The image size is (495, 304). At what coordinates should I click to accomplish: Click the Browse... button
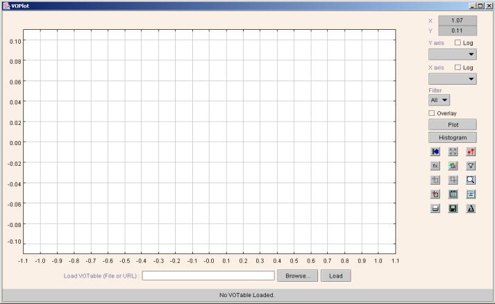pos(297,276)
